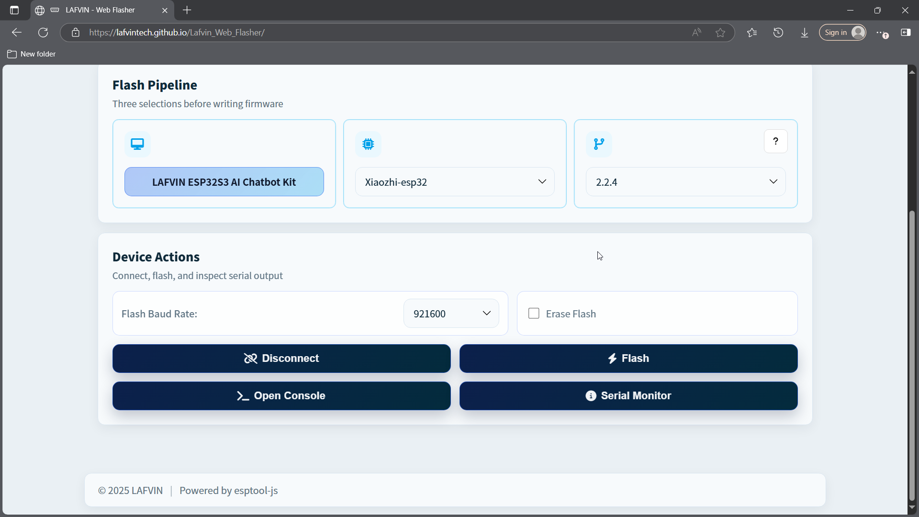
Task: Click the Flash Baud Rate label
Action: click(159, 314)
